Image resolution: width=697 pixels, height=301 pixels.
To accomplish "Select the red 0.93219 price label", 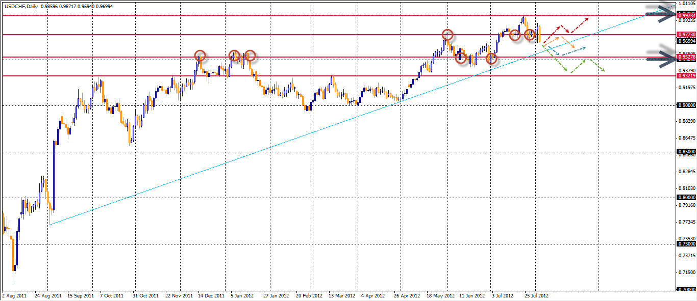I will pyautogui.click(x=686, y=76).
